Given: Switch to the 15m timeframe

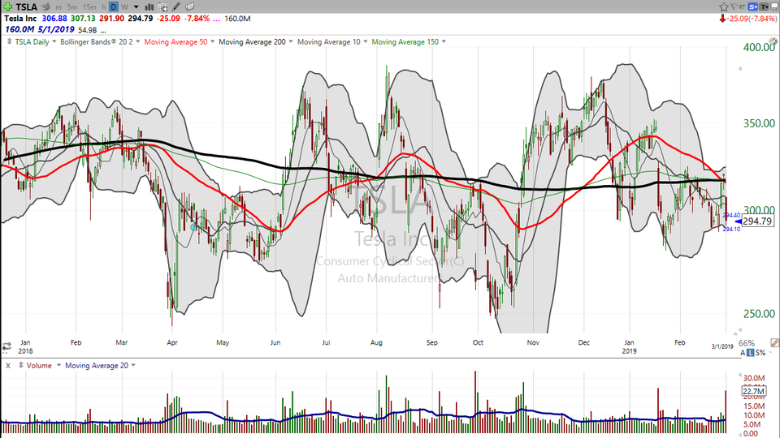Looking at the screenshot, I should coord(89,7).
